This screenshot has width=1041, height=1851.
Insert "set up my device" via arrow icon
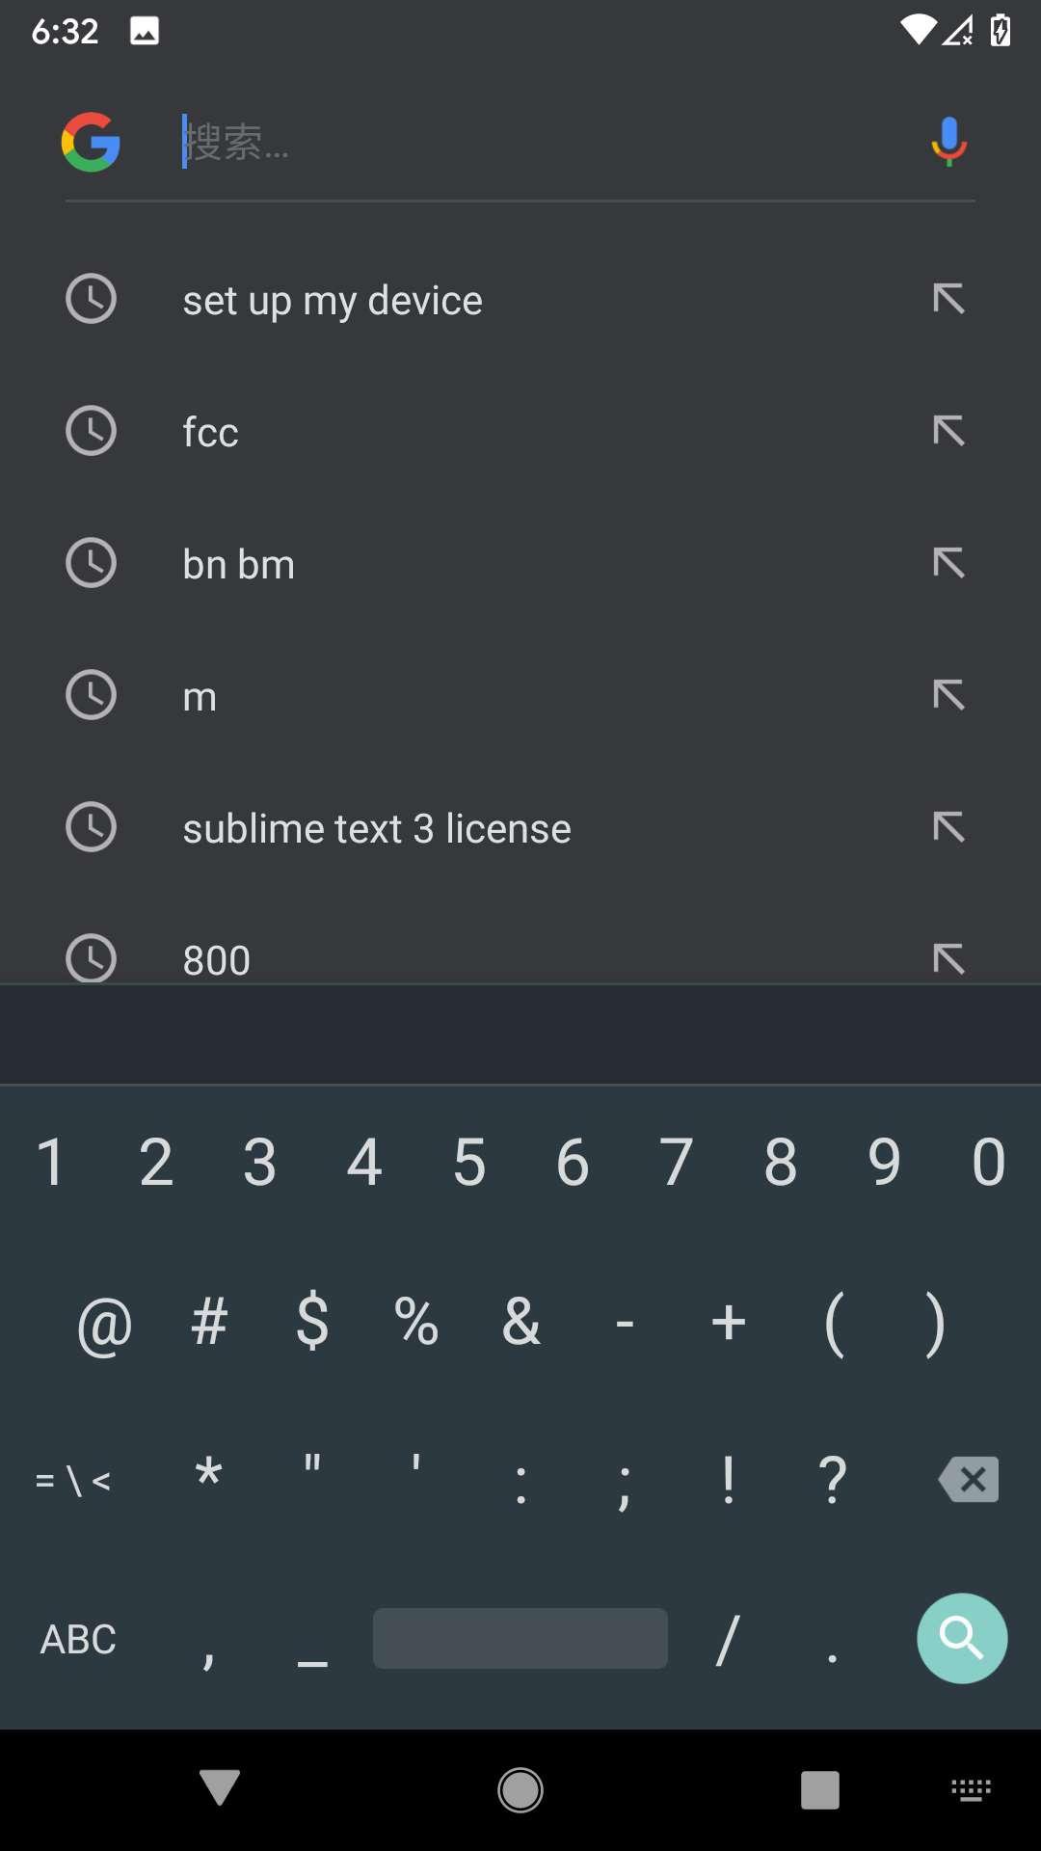948,299
